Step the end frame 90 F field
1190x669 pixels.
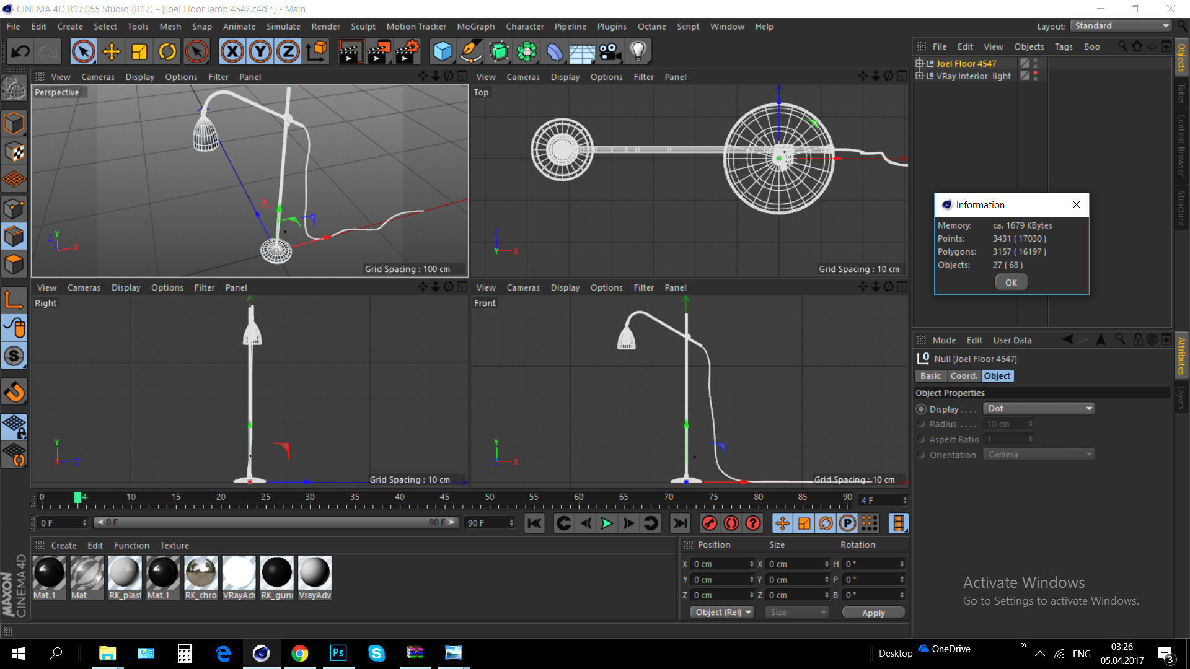point(490,523)
